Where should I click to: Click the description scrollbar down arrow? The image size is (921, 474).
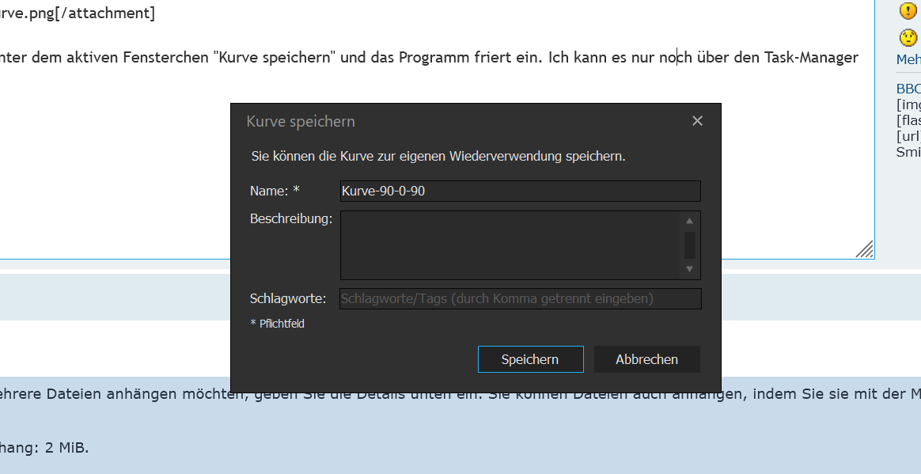pyautogui.click(x=689, y=270)
